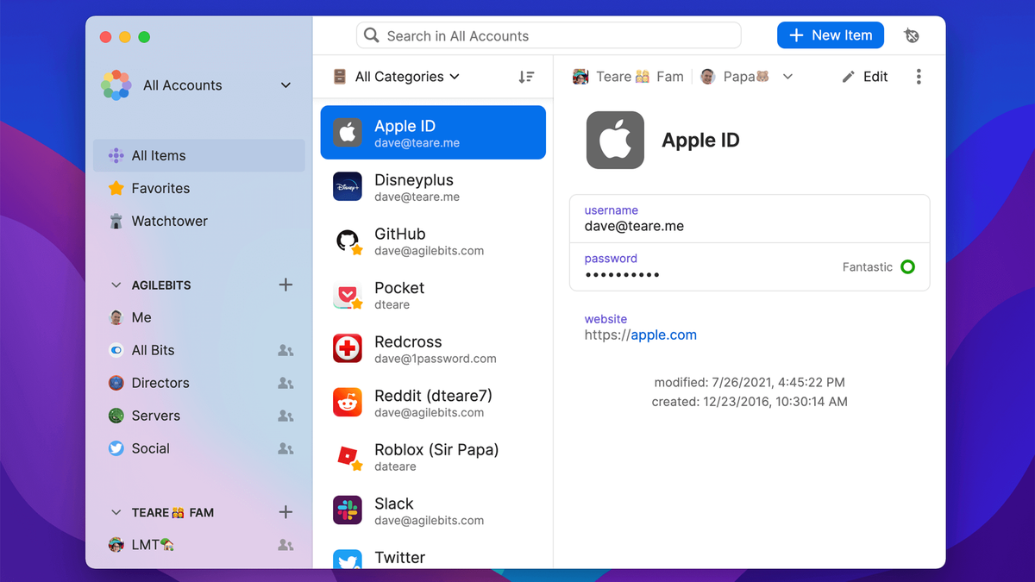Open the vault selector chevron next to Papa
This screenshot has height=582, width=1035.
click(x=787, y=77)
